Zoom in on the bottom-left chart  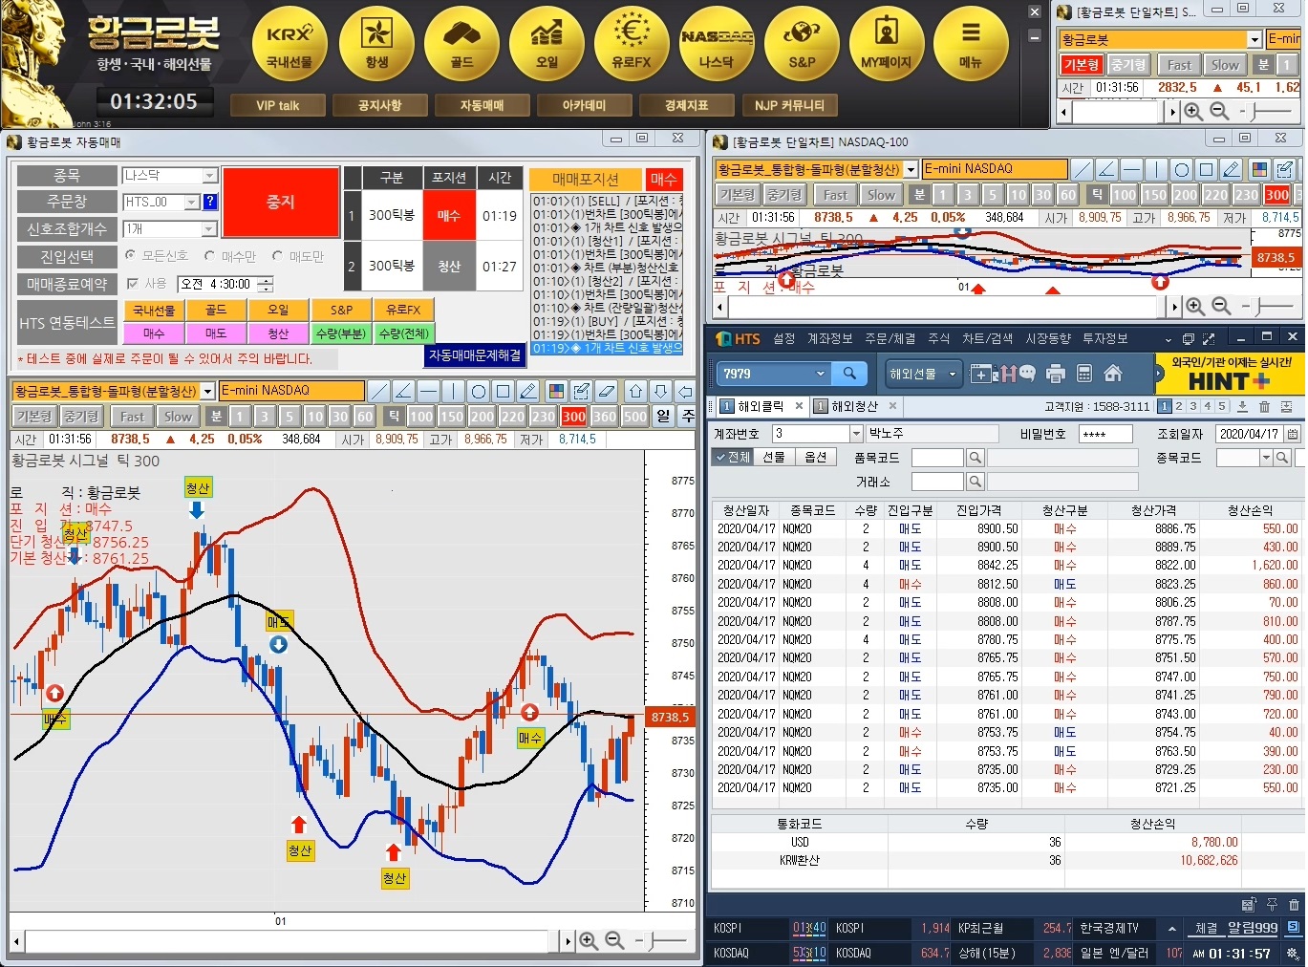(589, 941)
